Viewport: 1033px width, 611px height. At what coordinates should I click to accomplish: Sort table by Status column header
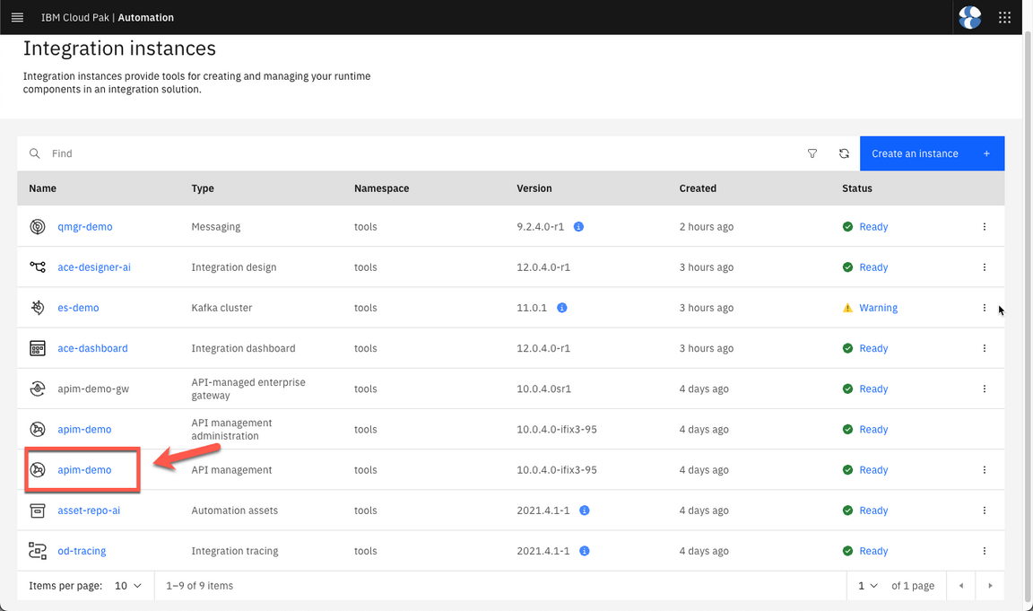click(856, 188)
